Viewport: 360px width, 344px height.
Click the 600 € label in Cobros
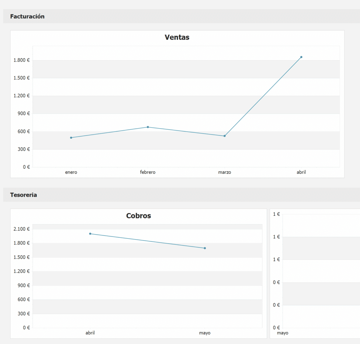click(24, 299)
